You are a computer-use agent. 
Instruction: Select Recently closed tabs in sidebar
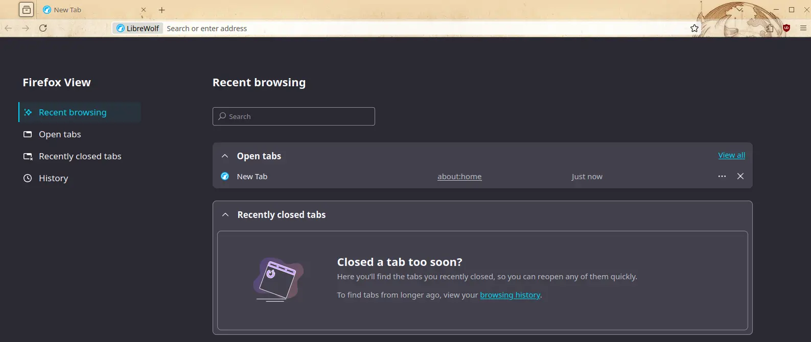coord(80,156)
